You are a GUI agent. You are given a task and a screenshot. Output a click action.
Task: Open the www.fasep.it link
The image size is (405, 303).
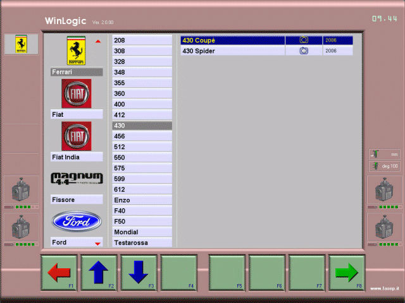coord(385,288)
